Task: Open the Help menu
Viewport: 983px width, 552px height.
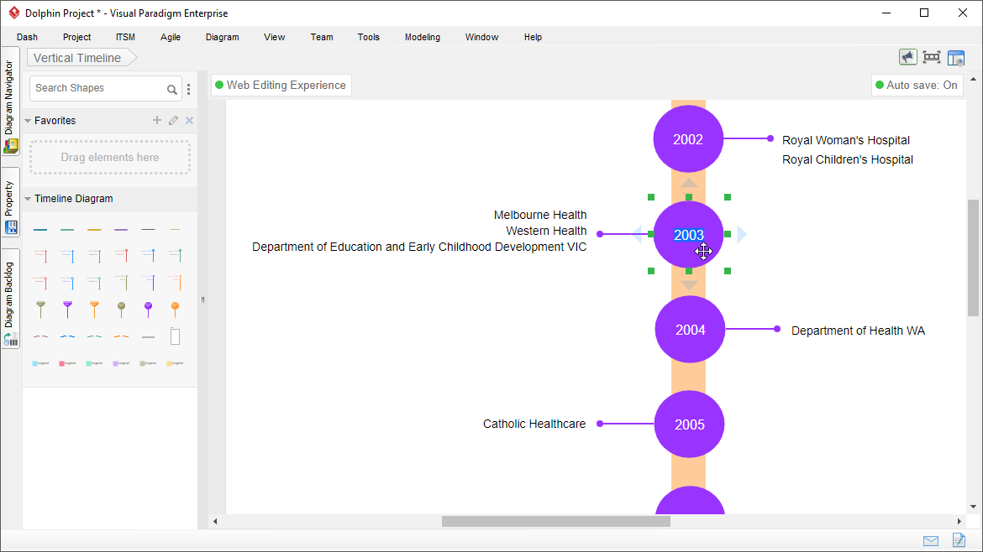Action: [x=533, y=37]
